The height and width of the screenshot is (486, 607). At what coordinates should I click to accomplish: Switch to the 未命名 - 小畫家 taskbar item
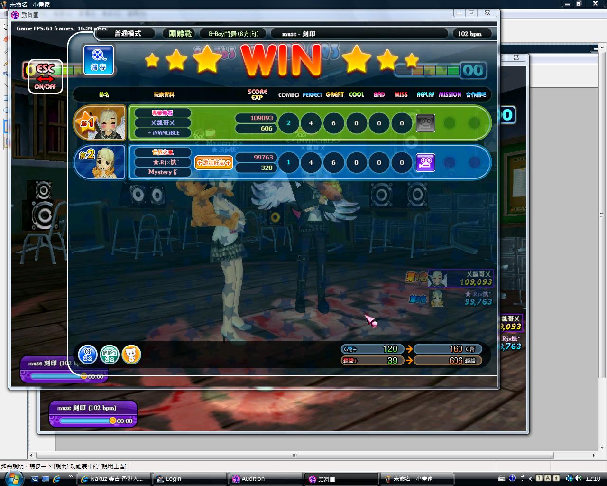pyautogui.click(x=417, y=479)
